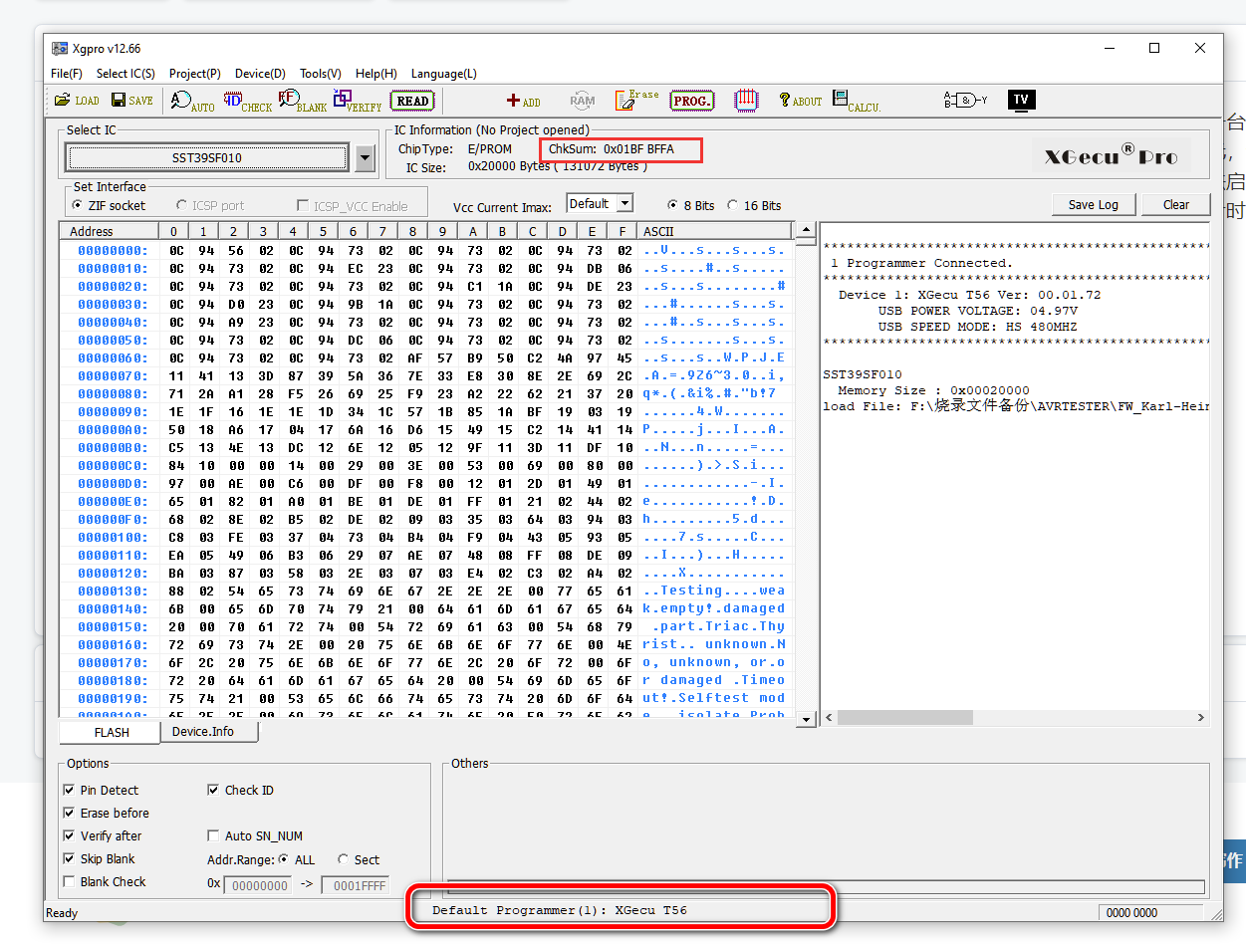
Task: Click the end address field 0001FFFF
Action: pos(355,885)
